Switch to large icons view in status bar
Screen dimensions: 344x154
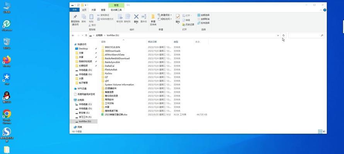pos(324,132)
